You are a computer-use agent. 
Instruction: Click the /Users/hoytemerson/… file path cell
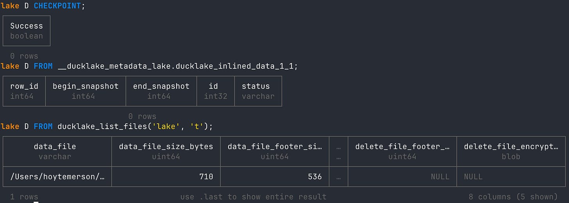(57, 176)
